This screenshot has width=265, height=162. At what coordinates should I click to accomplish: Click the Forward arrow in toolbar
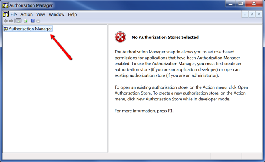click(11, 21)
